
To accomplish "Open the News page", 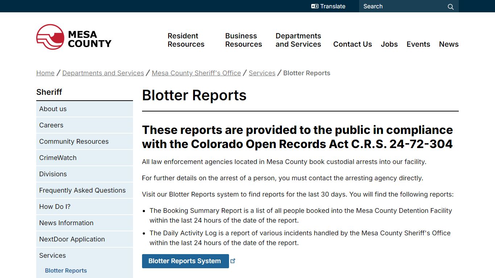I will 449,44.
